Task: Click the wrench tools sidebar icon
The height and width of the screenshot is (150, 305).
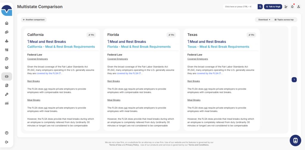Action: (7, 94)
